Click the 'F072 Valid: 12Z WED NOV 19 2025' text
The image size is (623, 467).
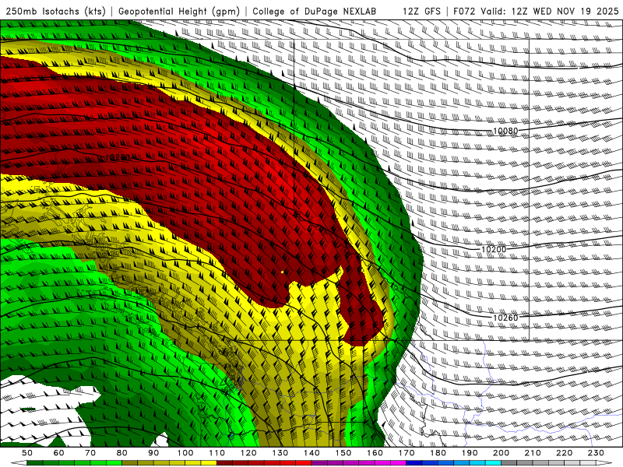click(536, 11)
